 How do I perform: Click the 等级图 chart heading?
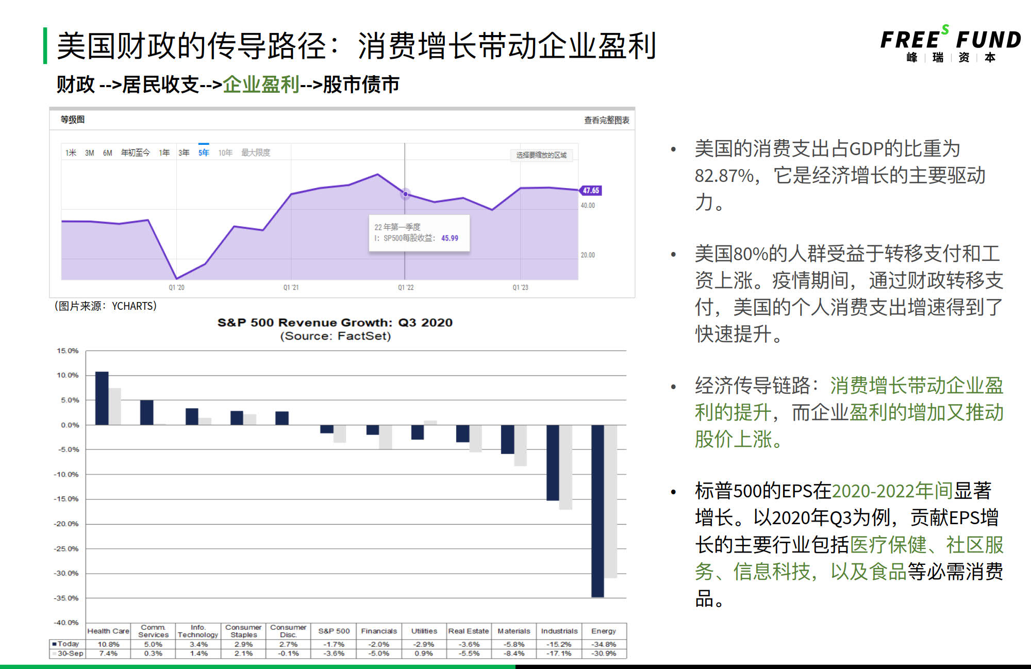73,120
